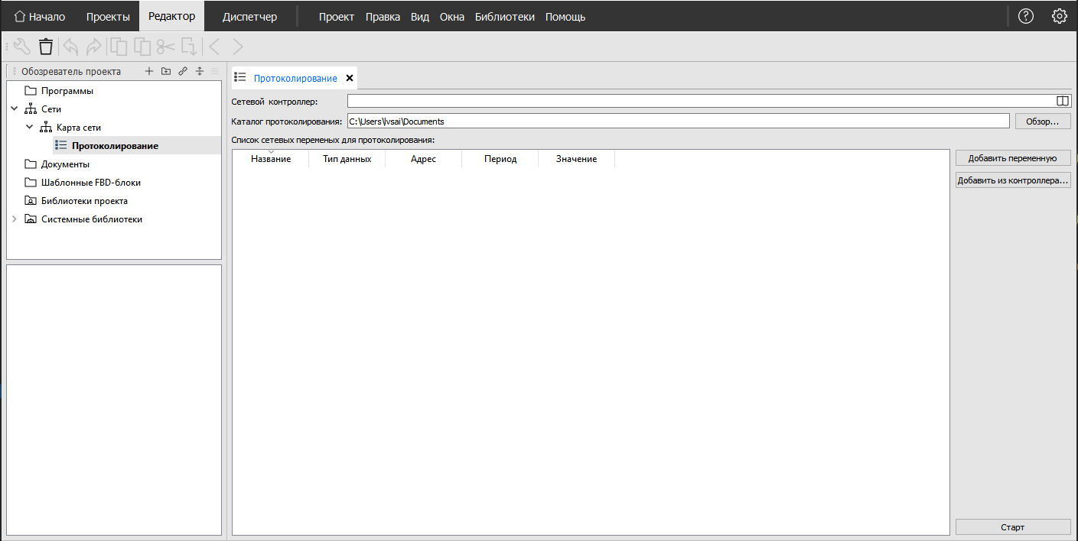Open settings via the gear icon
The image size is (1078, 541).
(x=1059, y=16)
